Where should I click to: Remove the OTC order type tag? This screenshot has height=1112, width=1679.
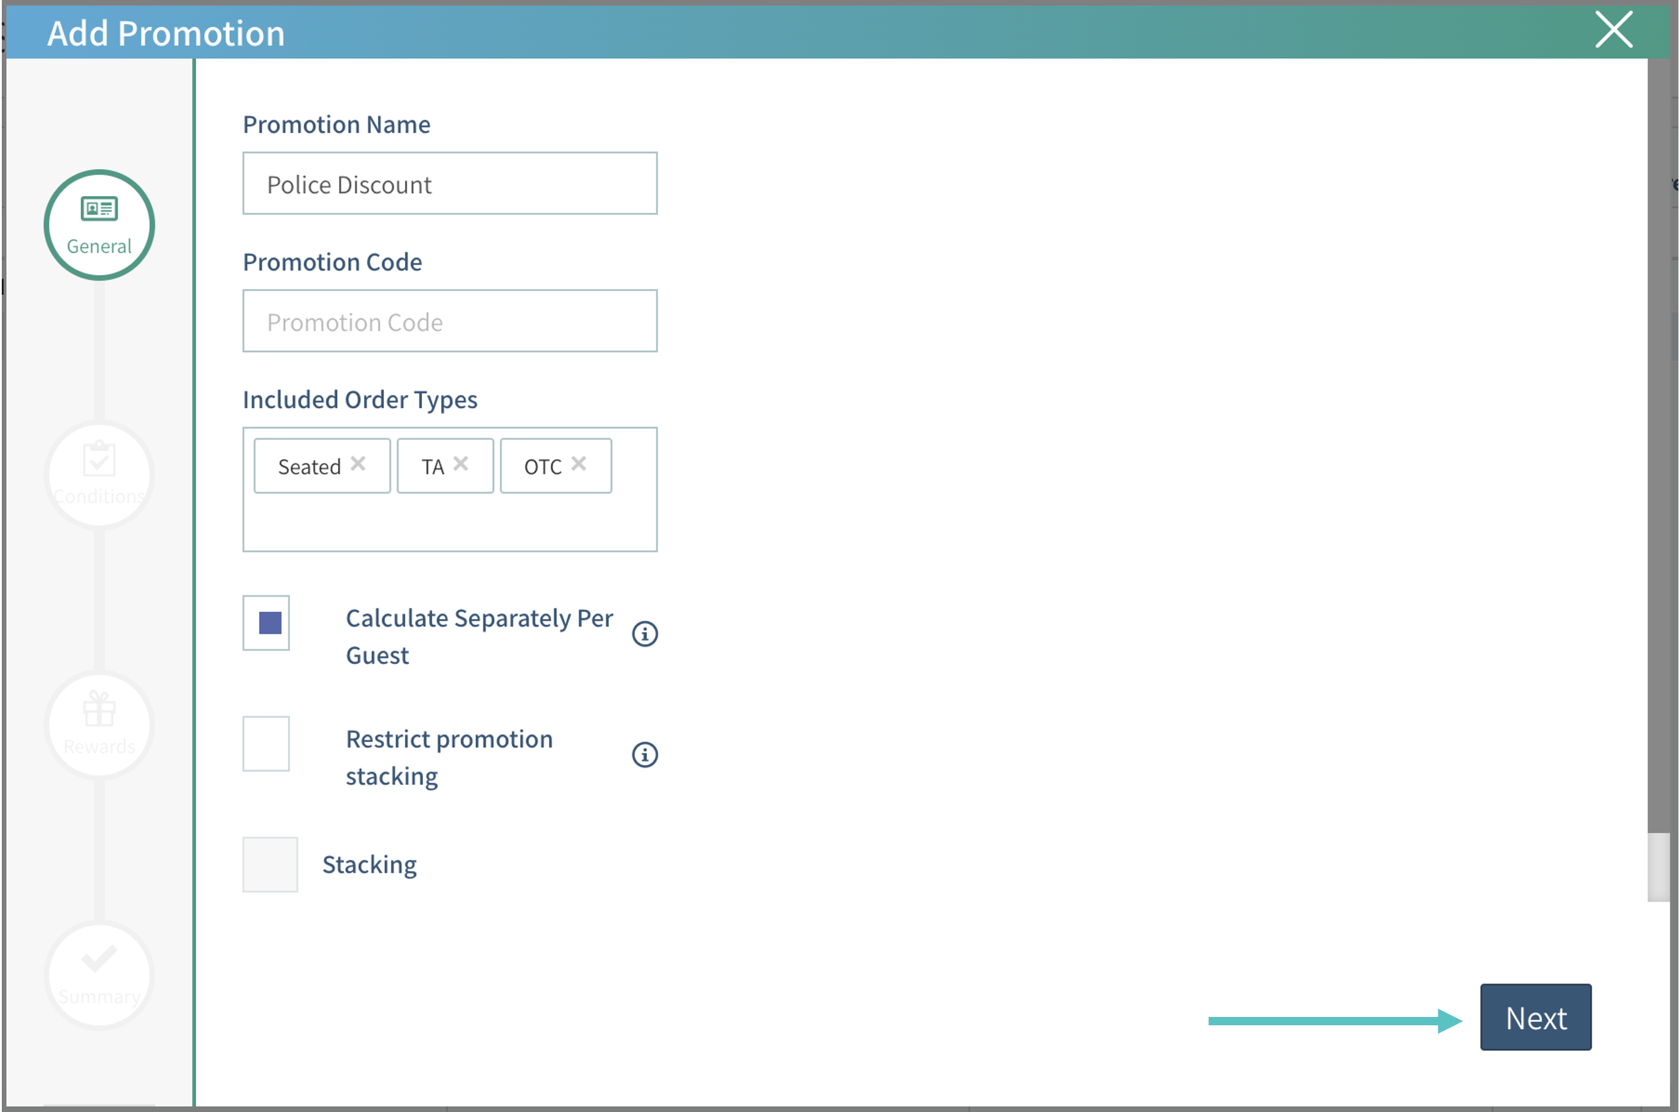click(579, 464)
